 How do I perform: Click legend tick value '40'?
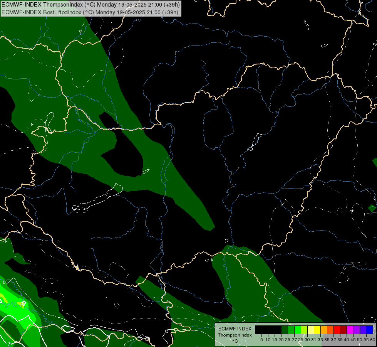click(x=347, y=340)
